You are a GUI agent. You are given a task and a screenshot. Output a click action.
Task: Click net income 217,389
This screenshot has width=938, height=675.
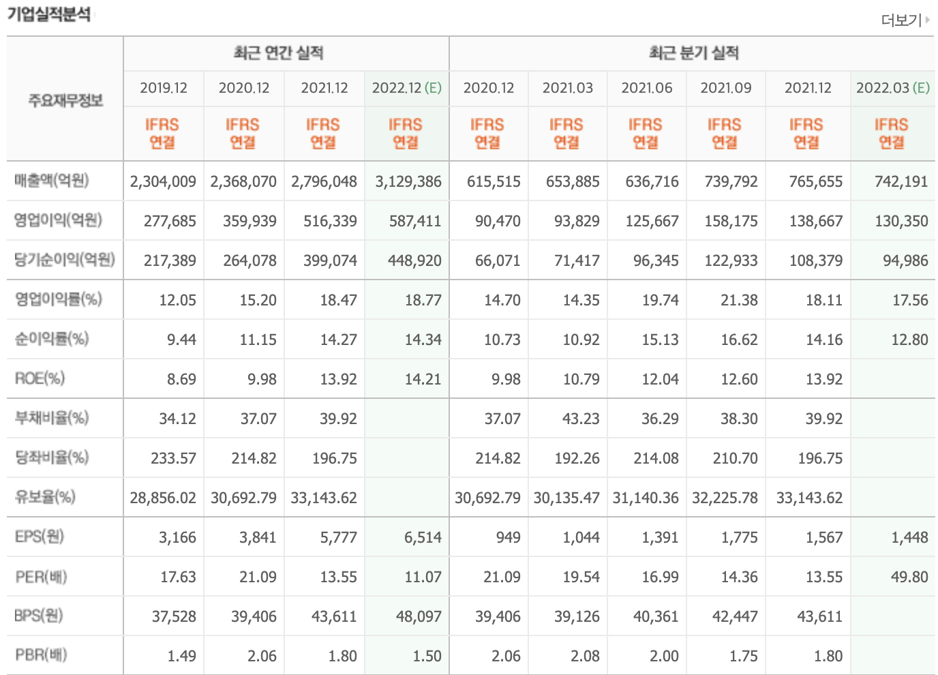tap(170, 261)
